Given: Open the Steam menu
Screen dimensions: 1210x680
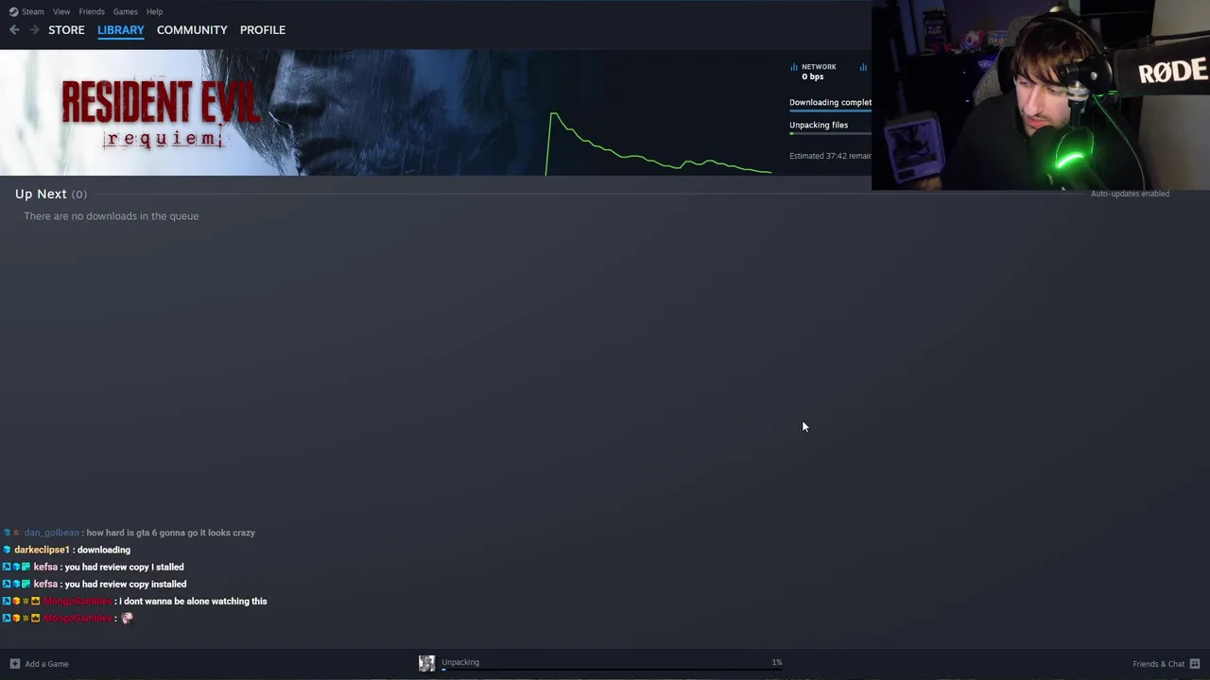Looking at the screenshot, I should click(x=33, y=11).
